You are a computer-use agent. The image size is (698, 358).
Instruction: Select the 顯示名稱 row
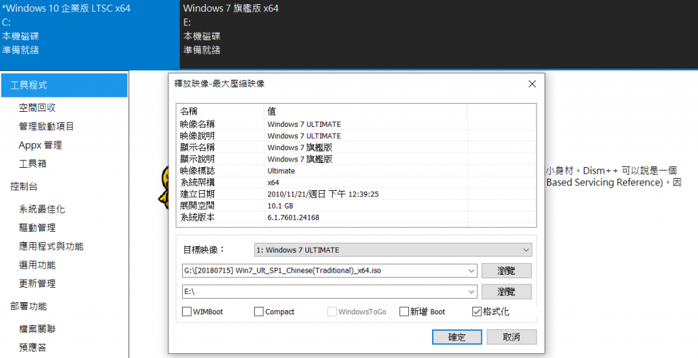(356, 147)
